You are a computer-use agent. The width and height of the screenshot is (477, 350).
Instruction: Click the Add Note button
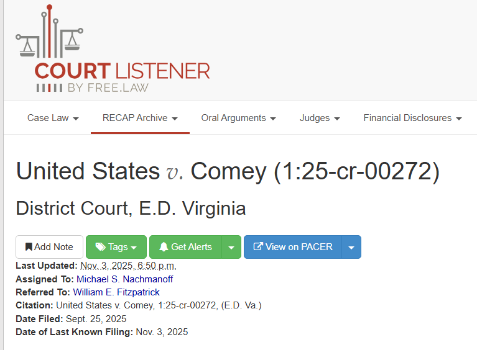(x=49, y=247)
